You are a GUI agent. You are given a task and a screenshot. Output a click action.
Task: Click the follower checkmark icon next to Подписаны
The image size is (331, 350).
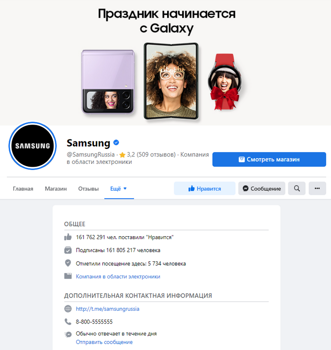(x=68, y=250)
